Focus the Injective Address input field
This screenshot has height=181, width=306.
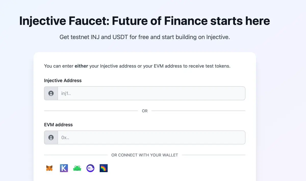pos(151,93)
